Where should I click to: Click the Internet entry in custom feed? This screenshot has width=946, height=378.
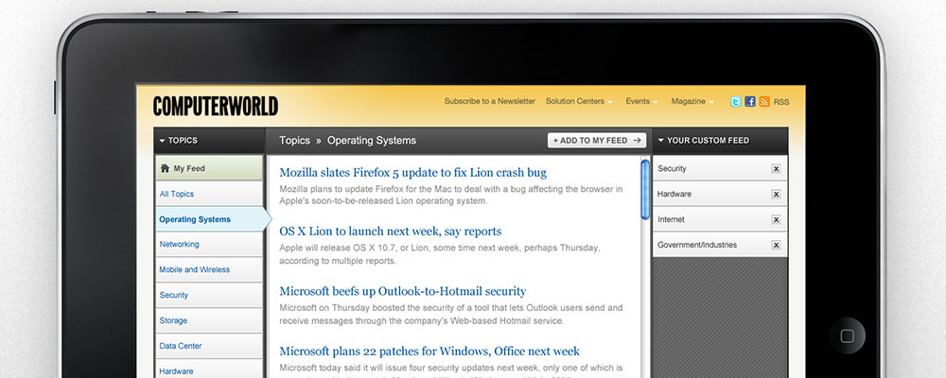click(720, 219)
